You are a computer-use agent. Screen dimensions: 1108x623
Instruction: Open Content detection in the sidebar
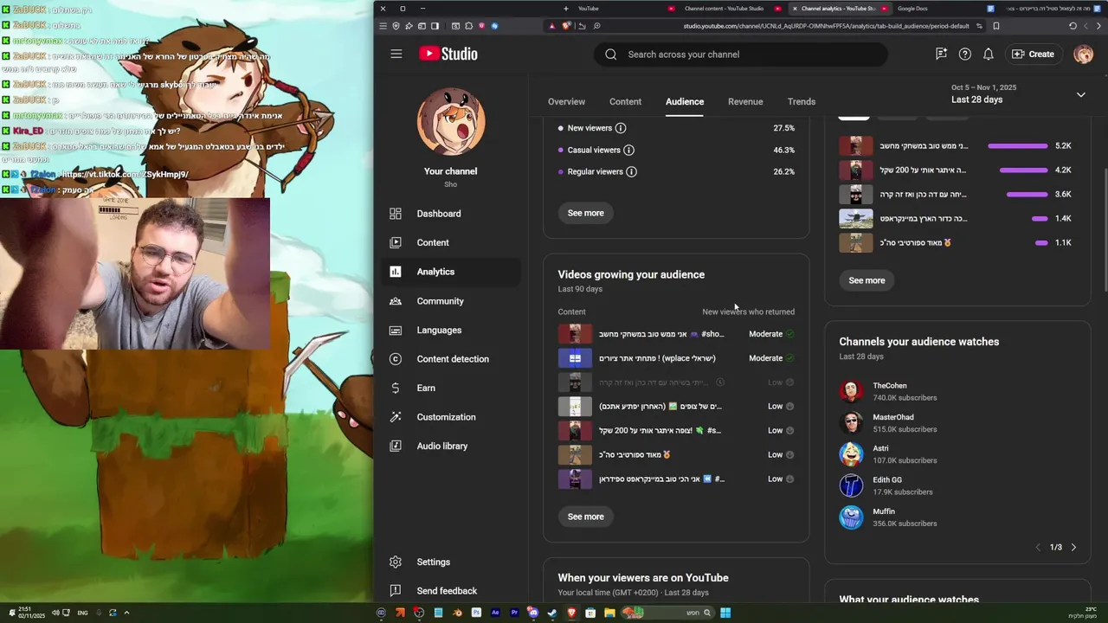pyautogui.click(x=451, y=359)
